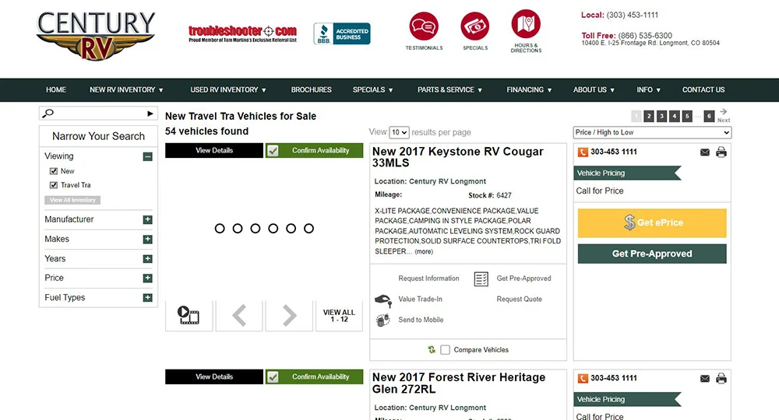This screenshot has width=779, height=420.
Task: Click the Value Trade-In key icon
Action: (382, 299)
